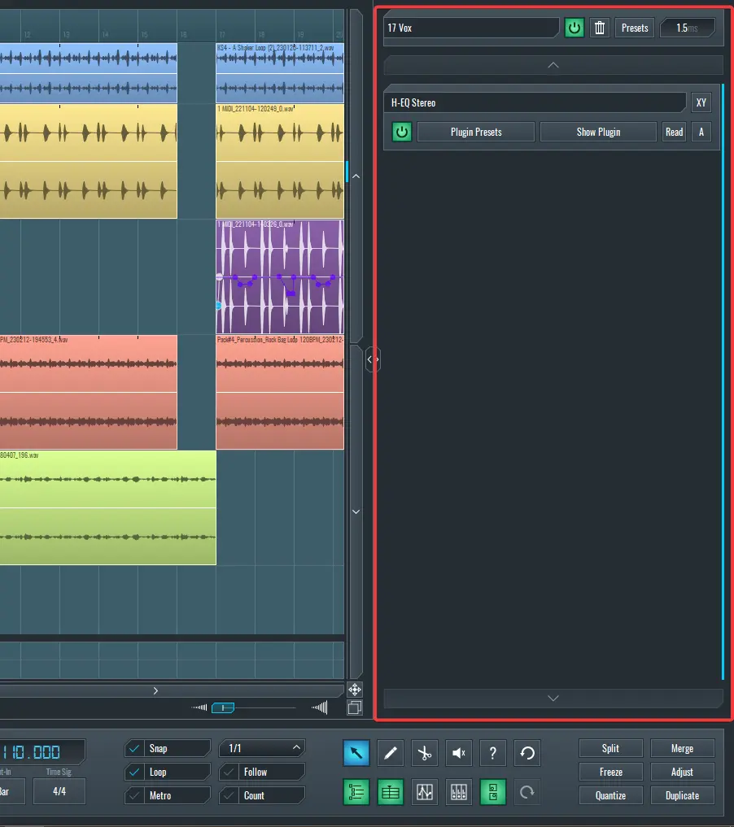The image size is (734, 827).
Task: Click the 17 Vox name field
Action: click(x=471, y=28)
